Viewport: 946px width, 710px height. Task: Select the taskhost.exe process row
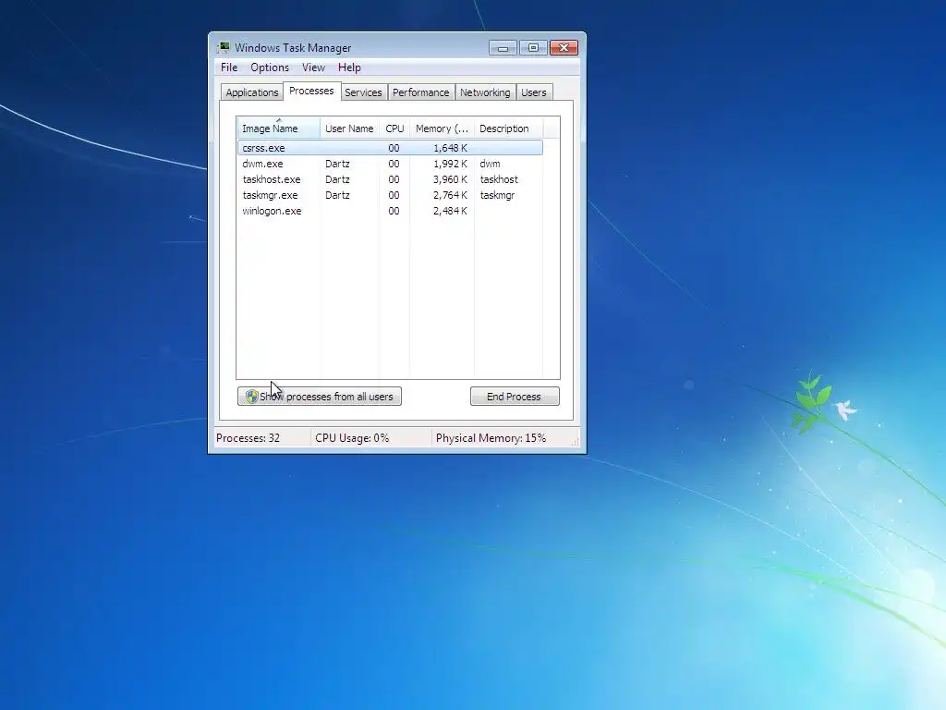pyautogui.click(x=390, y=179)
